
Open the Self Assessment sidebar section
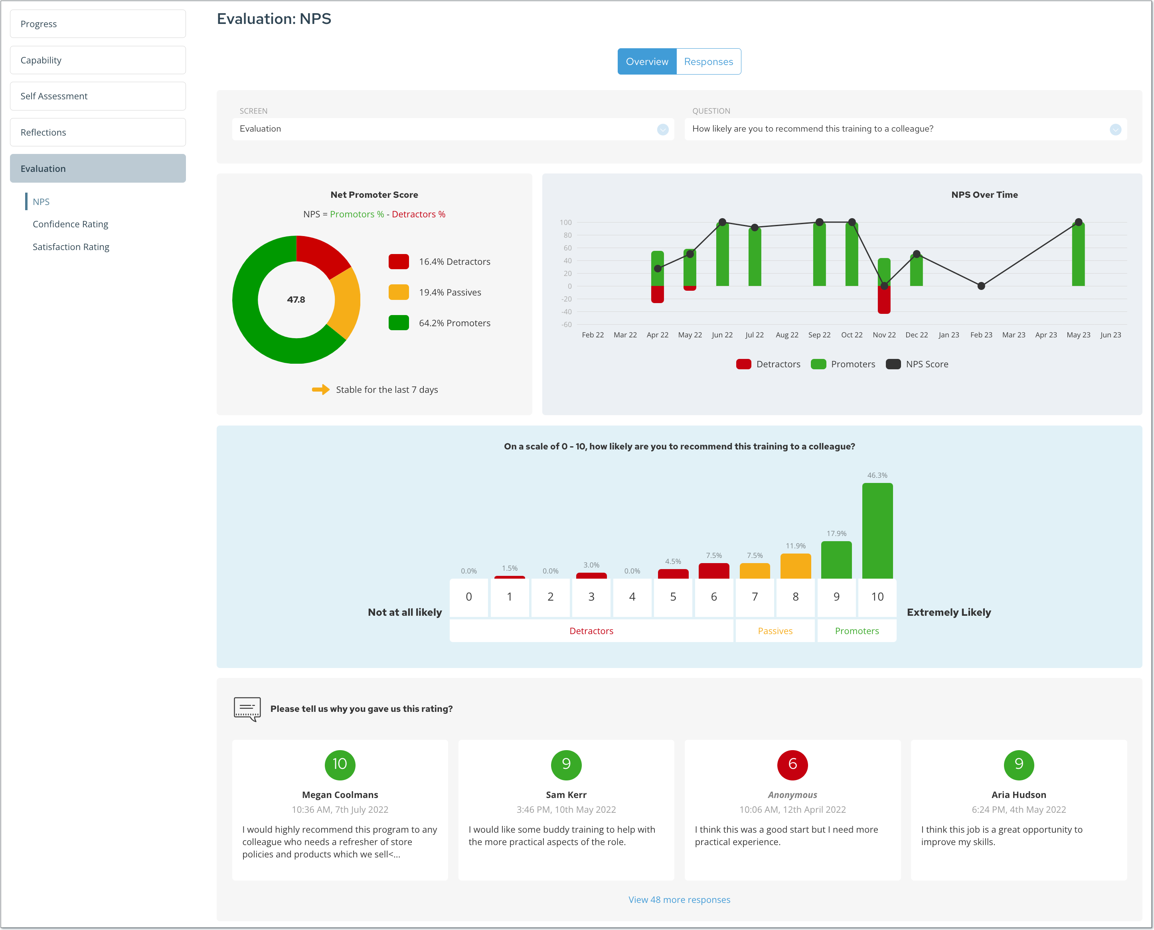[x=97, y=96]
